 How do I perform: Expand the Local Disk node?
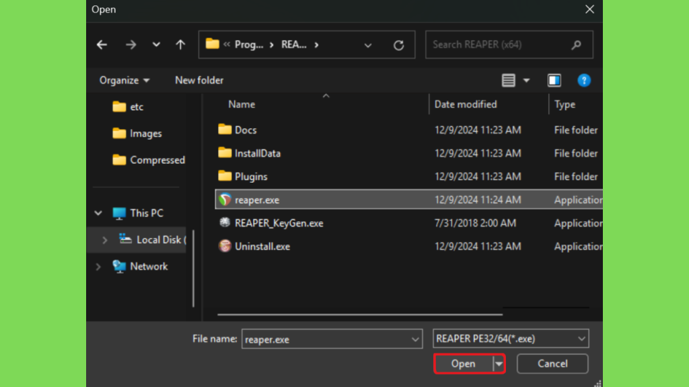pyautogui.click(x=104, y=240)
